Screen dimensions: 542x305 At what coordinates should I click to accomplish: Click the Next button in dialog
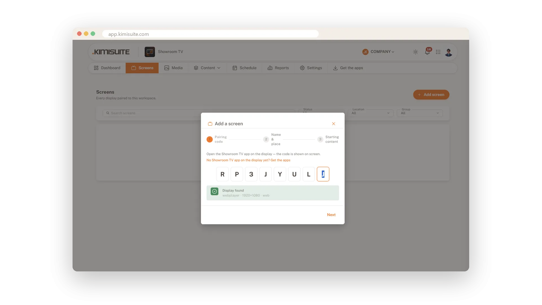tap(331, 215)
